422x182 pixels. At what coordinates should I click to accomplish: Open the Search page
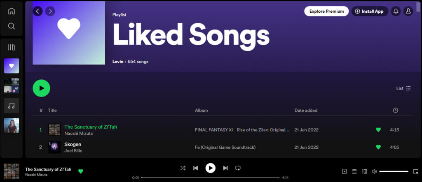12,26
